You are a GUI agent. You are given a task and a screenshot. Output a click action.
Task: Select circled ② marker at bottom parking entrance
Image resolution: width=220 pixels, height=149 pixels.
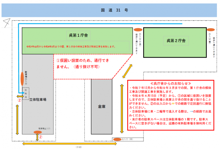[x=41, y=137]
